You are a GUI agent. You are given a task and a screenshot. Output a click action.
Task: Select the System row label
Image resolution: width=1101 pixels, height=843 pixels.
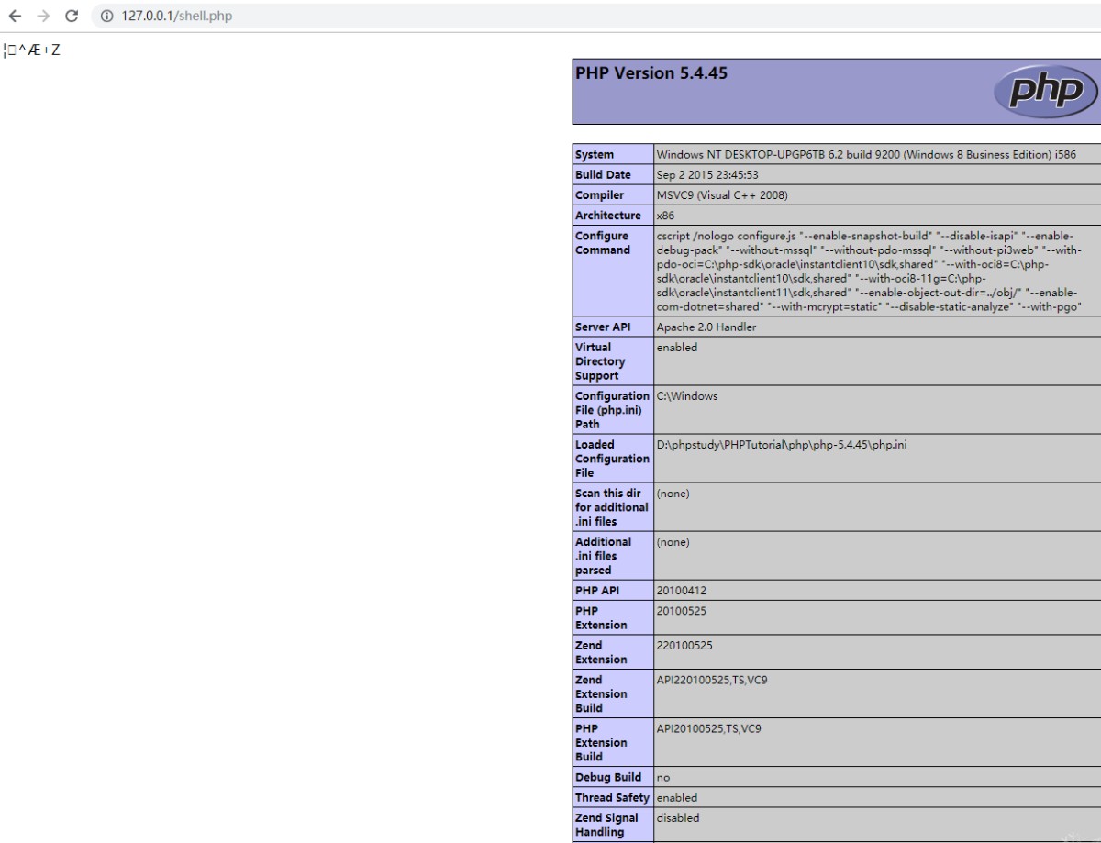595,154
